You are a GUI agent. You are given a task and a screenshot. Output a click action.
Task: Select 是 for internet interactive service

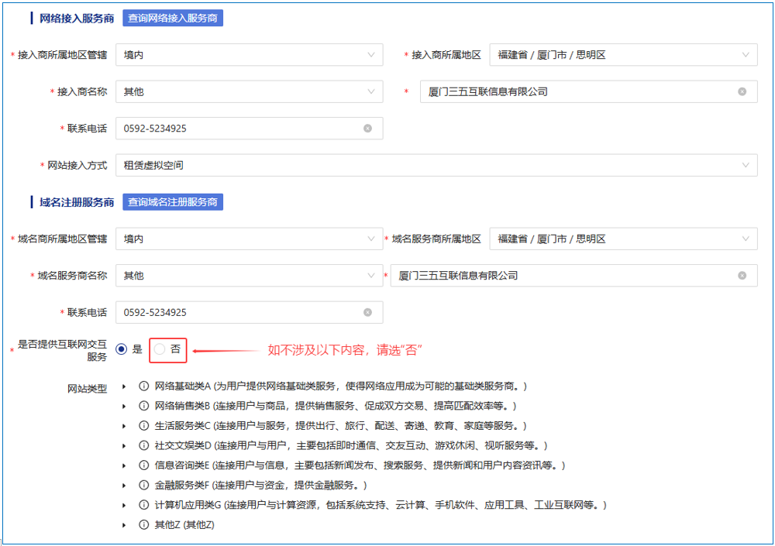click(122, 349)
